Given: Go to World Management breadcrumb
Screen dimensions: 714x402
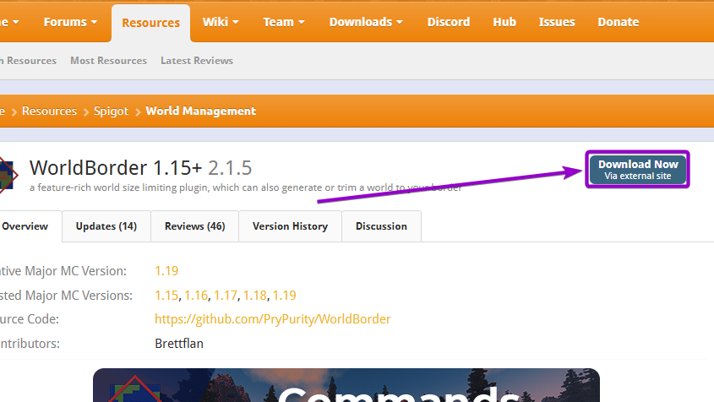Looking at the screenshot, I should pyautogui.click(x=201, y=111).
